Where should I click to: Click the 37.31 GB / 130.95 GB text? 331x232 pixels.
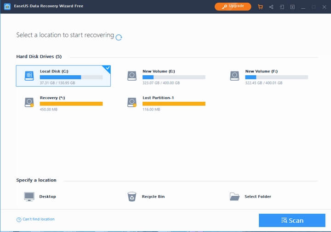pyautogui.click(x=57, y=83)
